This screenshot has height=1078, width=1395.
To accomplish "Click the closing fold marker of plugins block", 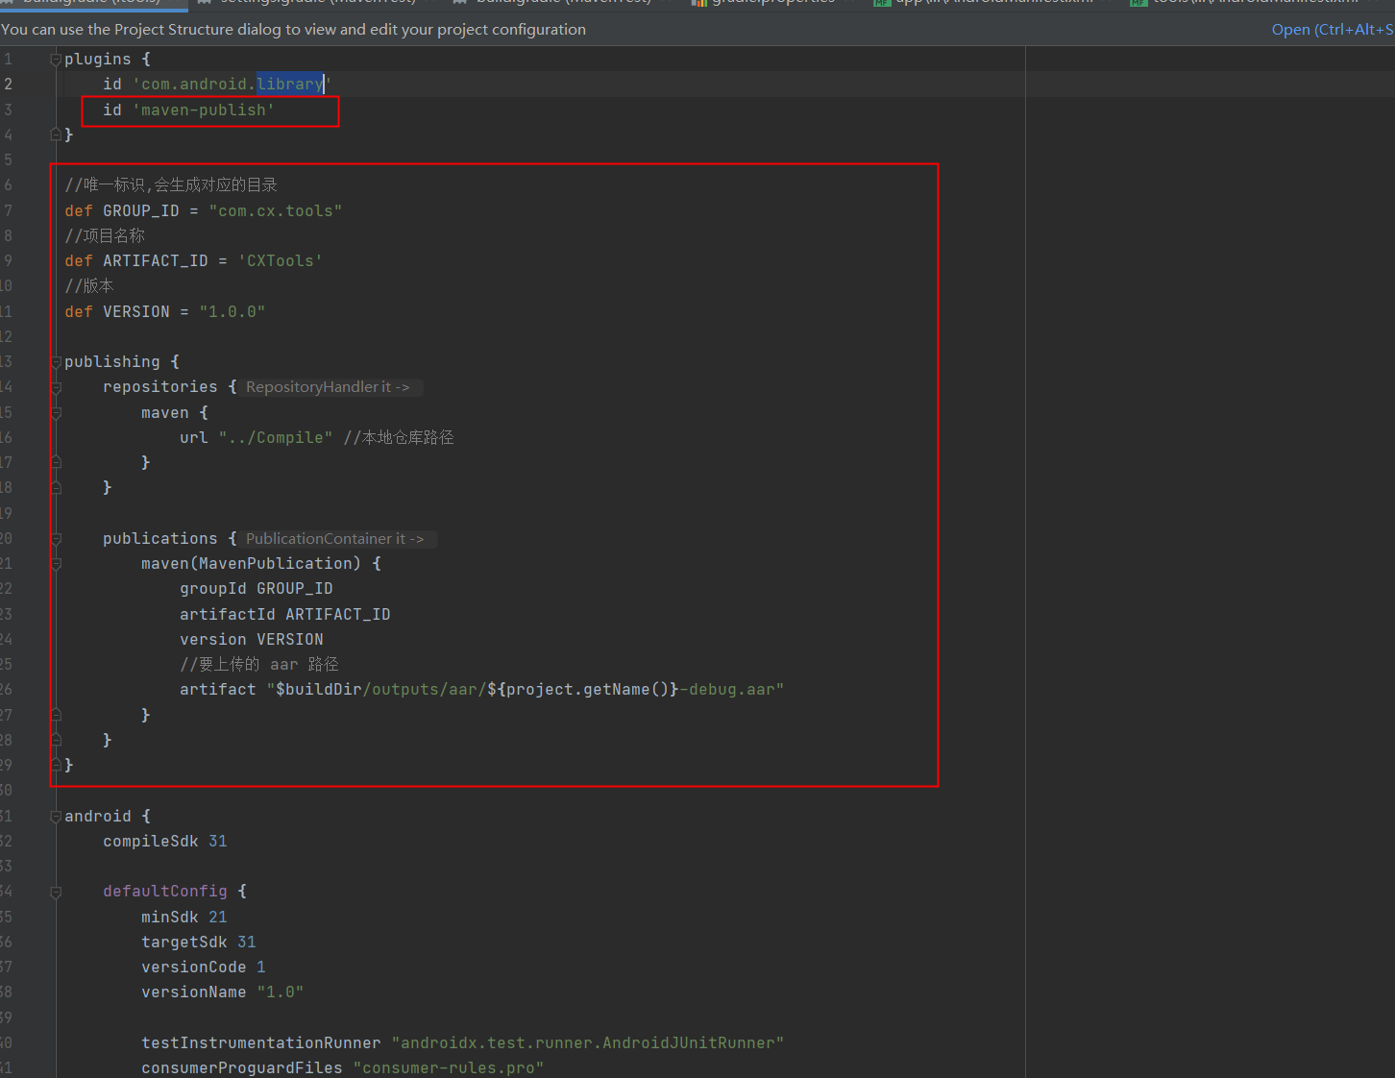I will click(x=56, y=135).
